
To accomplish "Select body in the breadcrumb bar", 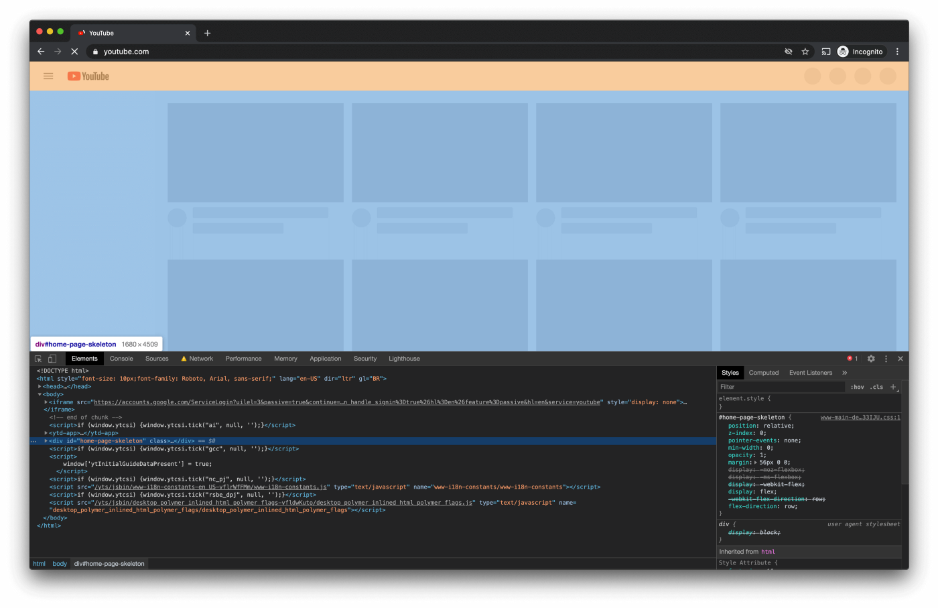I will (x=60, y=564).
